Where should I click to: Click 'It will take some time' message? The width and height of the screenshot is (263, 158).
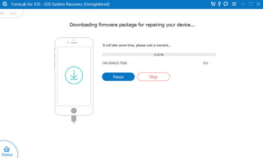point(137,45)
